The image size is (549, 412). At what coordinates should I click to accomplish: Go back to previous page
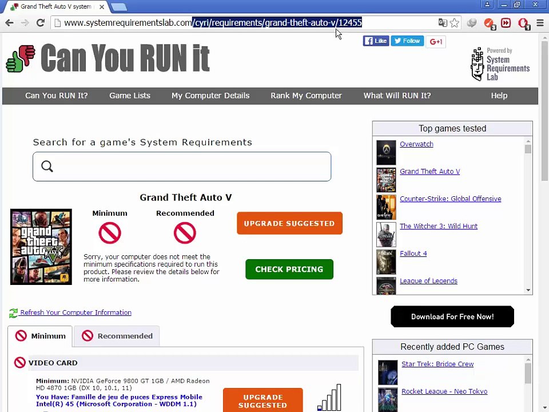pos(10,23)
